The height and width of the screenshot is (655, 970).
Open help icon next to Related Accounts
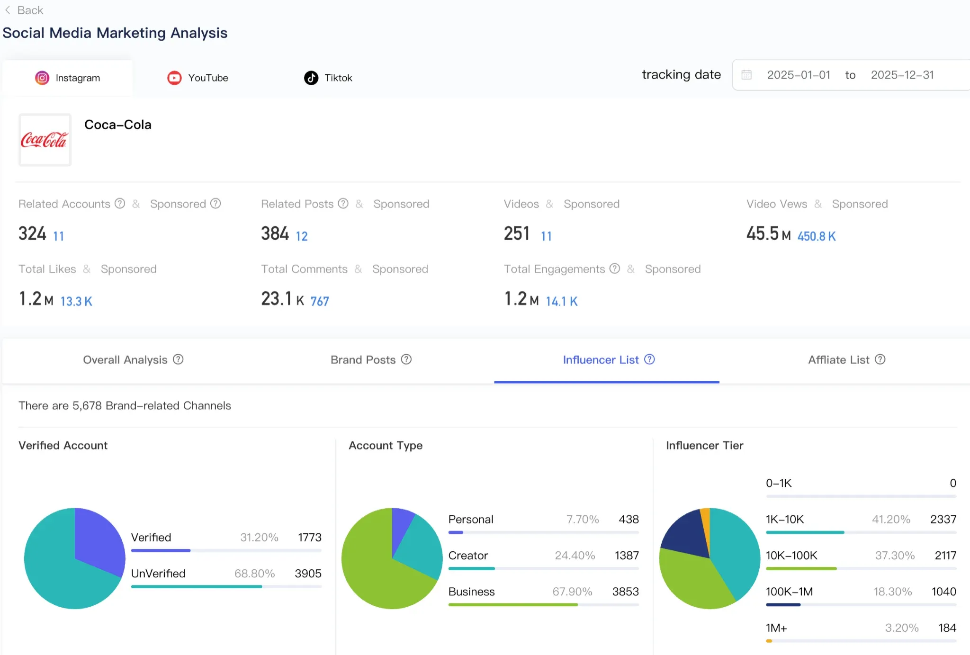tap(120, 204)
